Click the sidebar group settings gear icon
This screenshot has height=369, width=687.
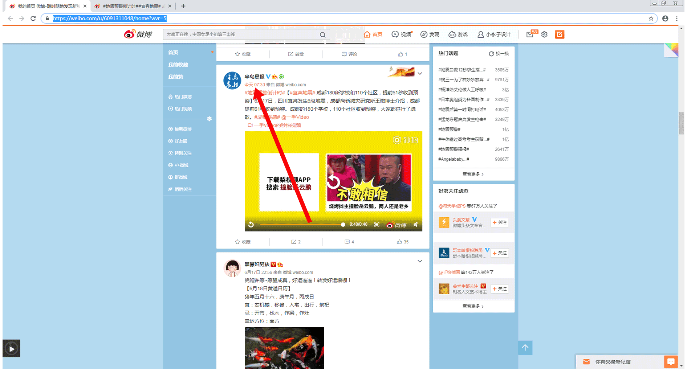click(x=209, y=119)
